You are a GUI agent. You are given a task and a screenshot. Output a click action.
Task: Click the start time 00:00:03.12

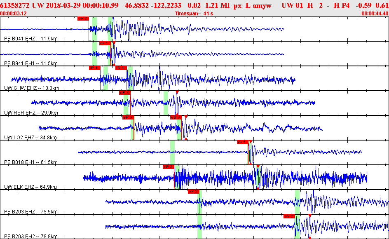click(x=14, y=14)
